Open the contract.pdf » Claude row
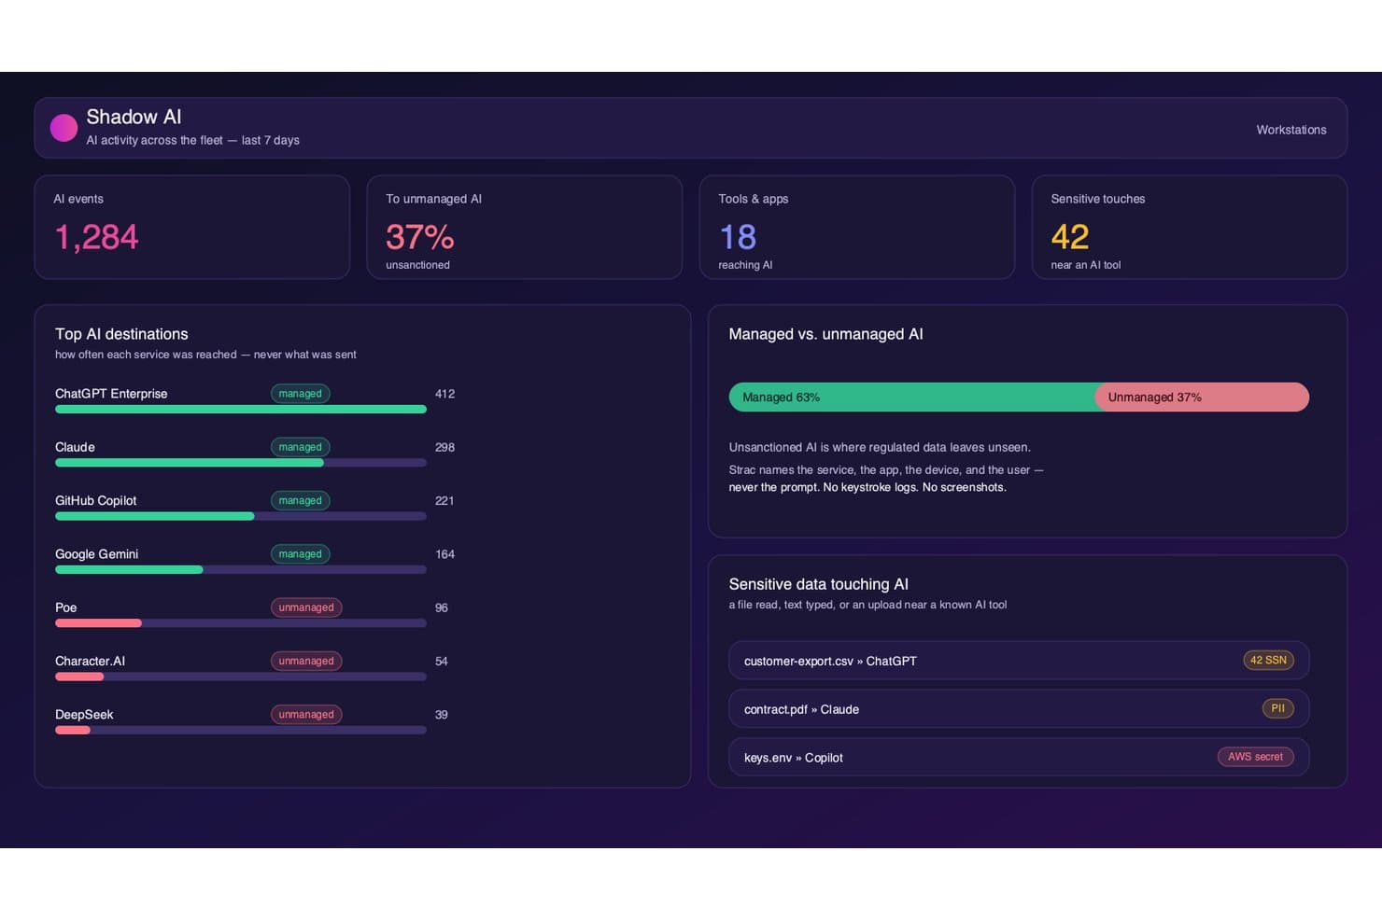 tap(1019, 709)
